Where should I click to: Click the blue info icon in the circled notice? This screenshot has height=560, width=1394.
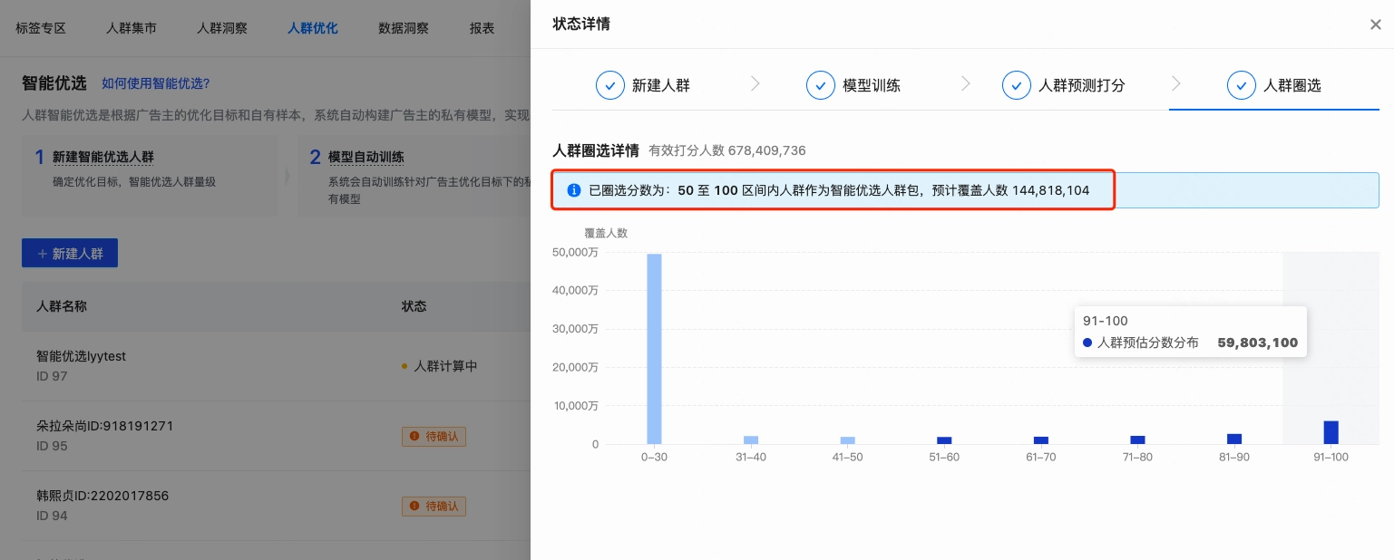[x=572, y=190]
